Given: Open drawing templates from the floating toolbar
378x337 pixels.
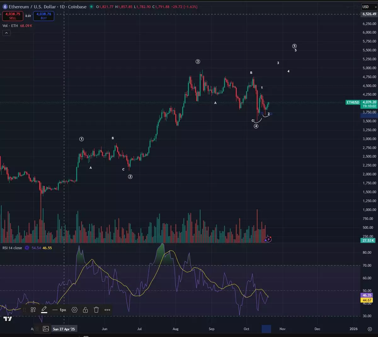Looking at the screenshot, I should point(33,310).
